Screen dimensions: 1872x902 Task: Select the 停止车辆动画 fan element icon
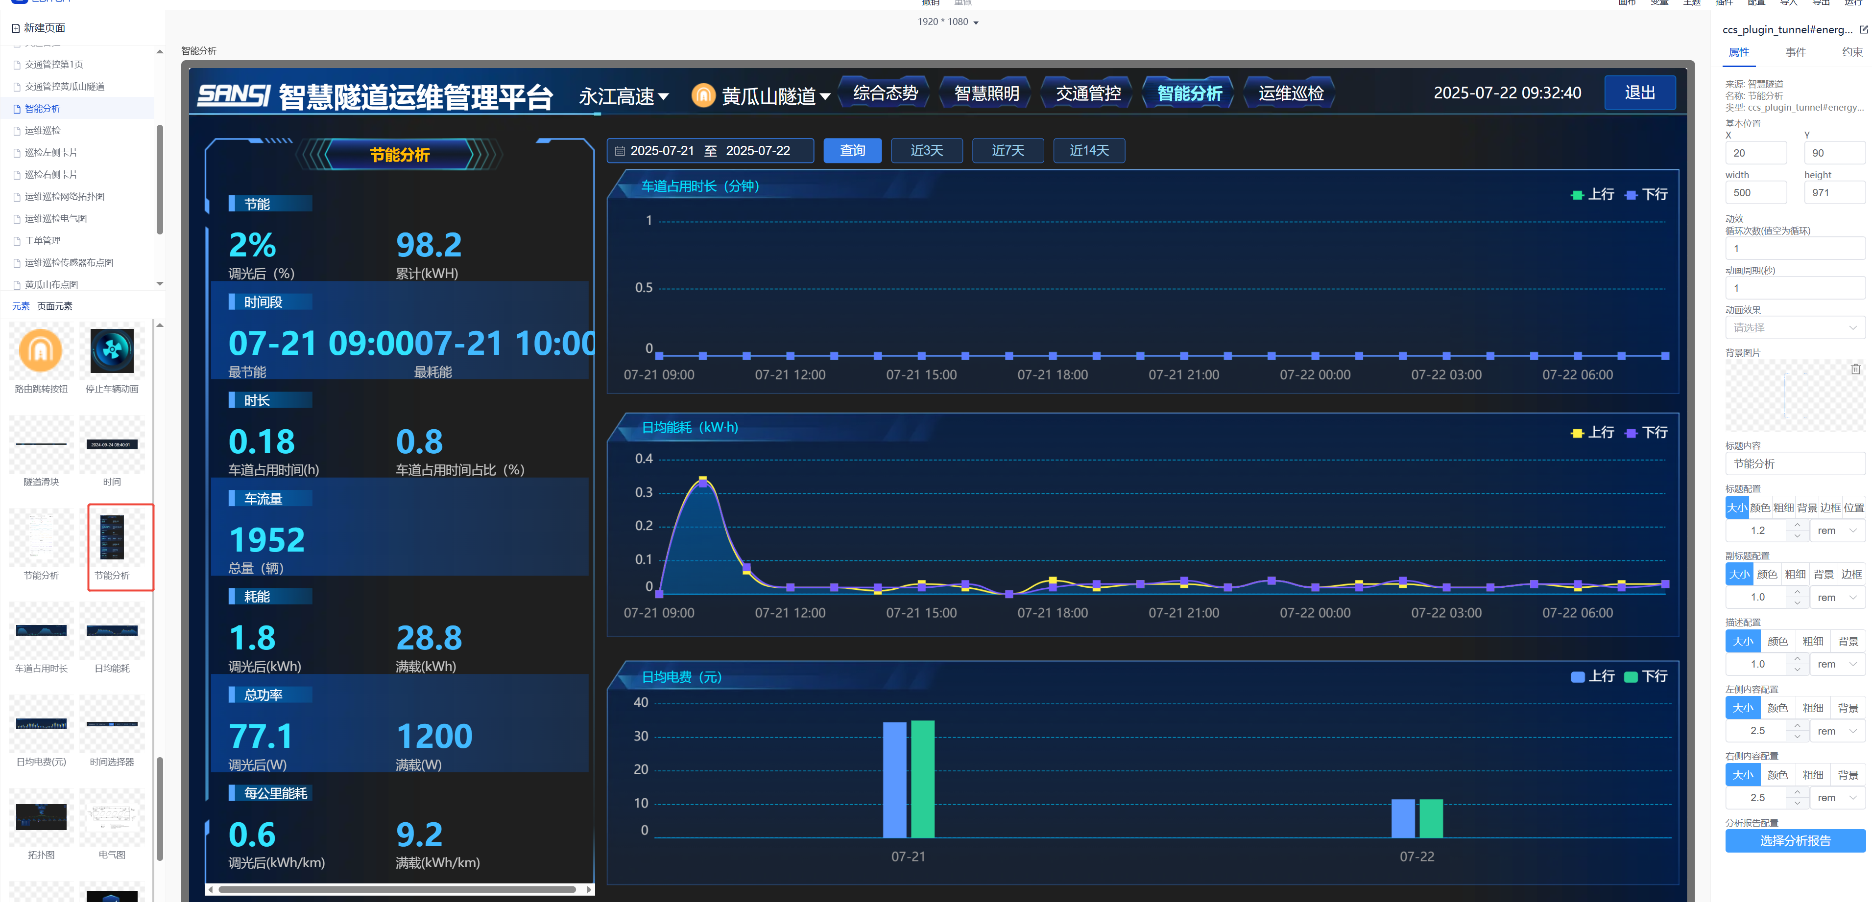pyautogui.click(x=112, y=351)
